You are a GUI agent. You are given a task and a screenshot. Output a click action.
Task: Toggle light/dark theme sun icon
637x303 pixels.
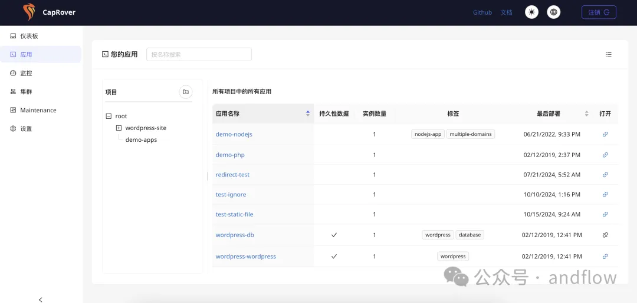531,12
